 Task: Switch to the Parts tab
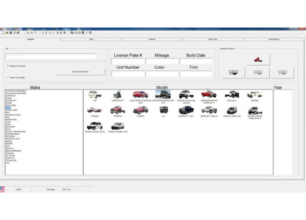pyautogui.click(x=91, y=39)
